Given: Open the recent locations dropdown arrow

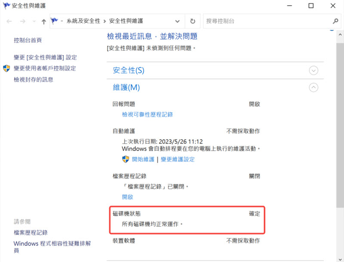Looking at the screenshot, I should (34, 21).
